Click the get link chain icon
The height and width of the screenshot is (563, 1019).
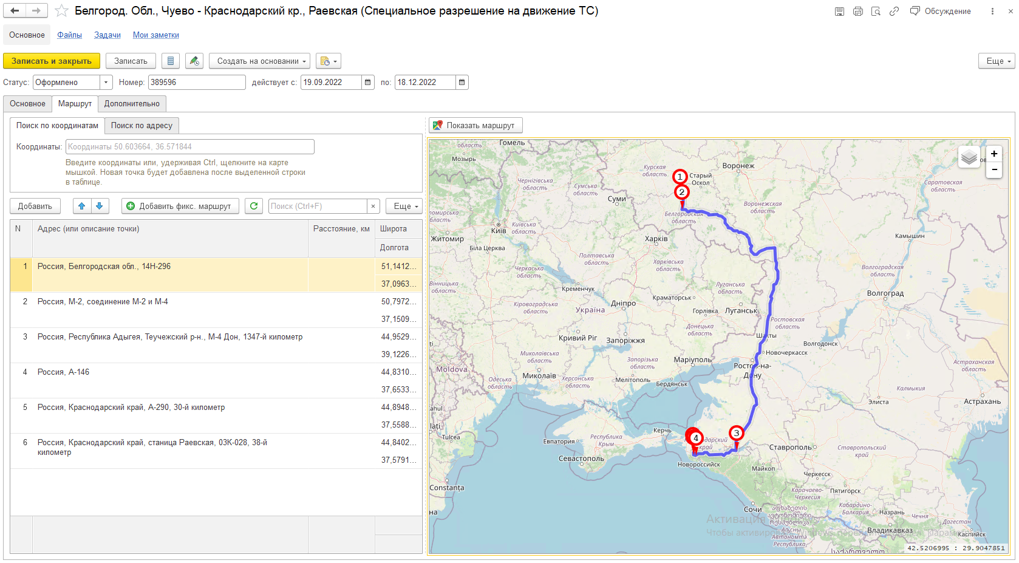(894, 11)
